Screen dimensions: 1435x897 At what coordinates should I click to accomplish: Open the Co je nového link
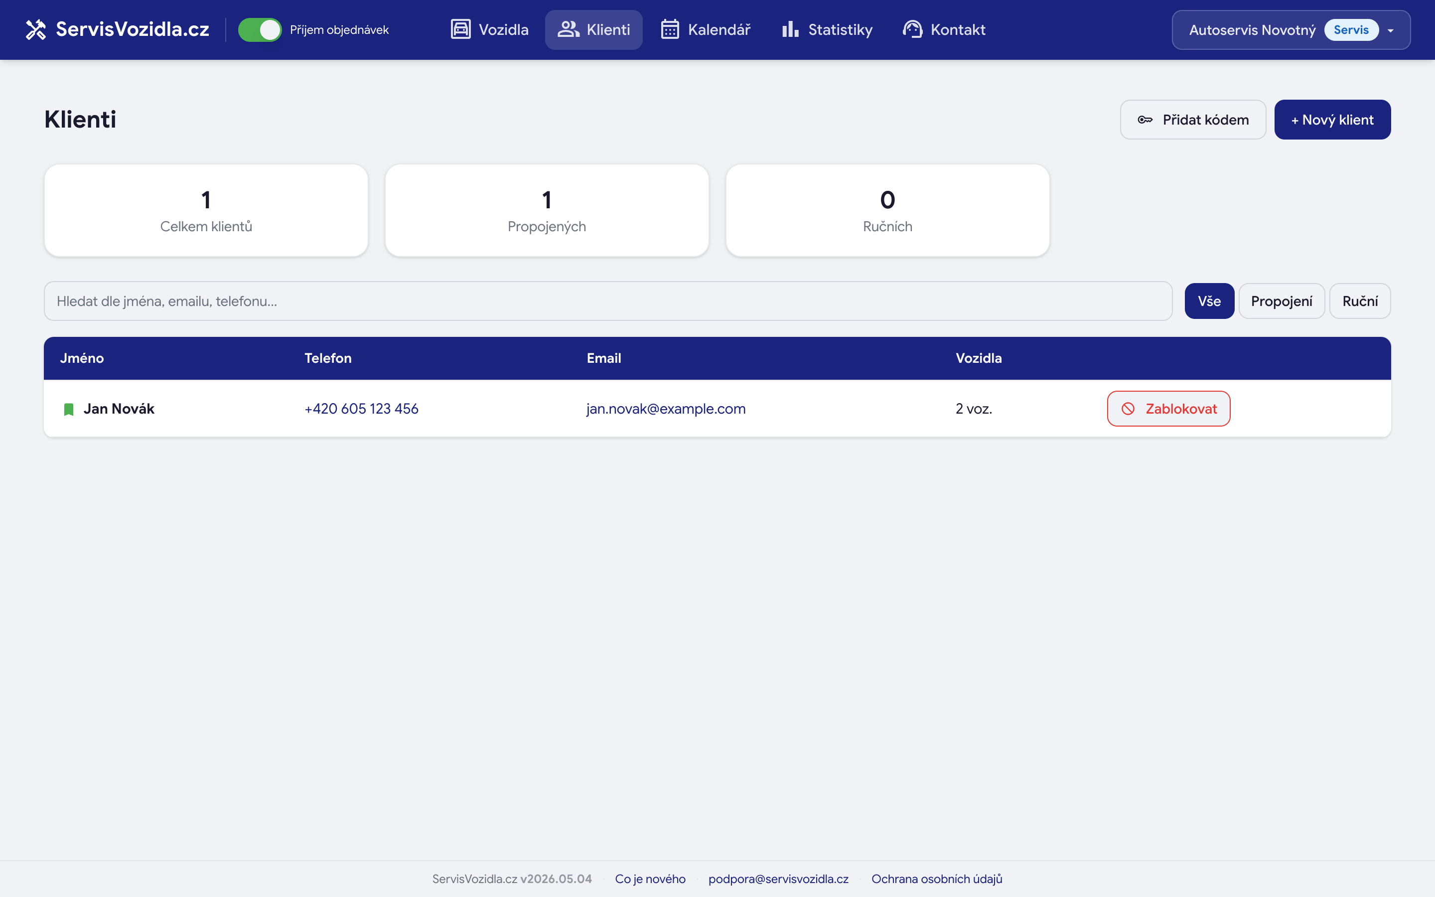pyautogui.click(x=650, y=879)
